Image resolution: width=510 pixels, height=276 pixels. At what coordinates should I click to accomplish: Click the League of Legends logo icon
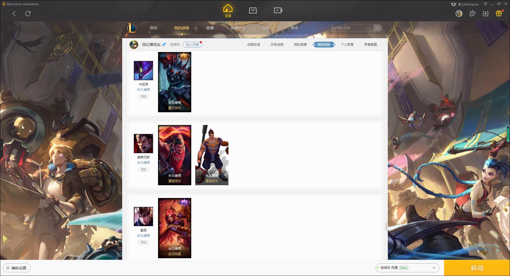[x=132, y=28]
